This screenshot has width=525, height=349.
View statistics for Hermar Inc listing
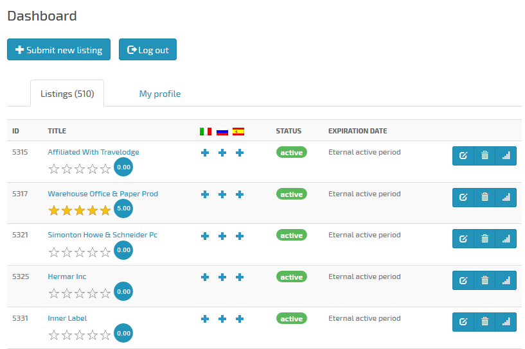[x=506, y=280]
